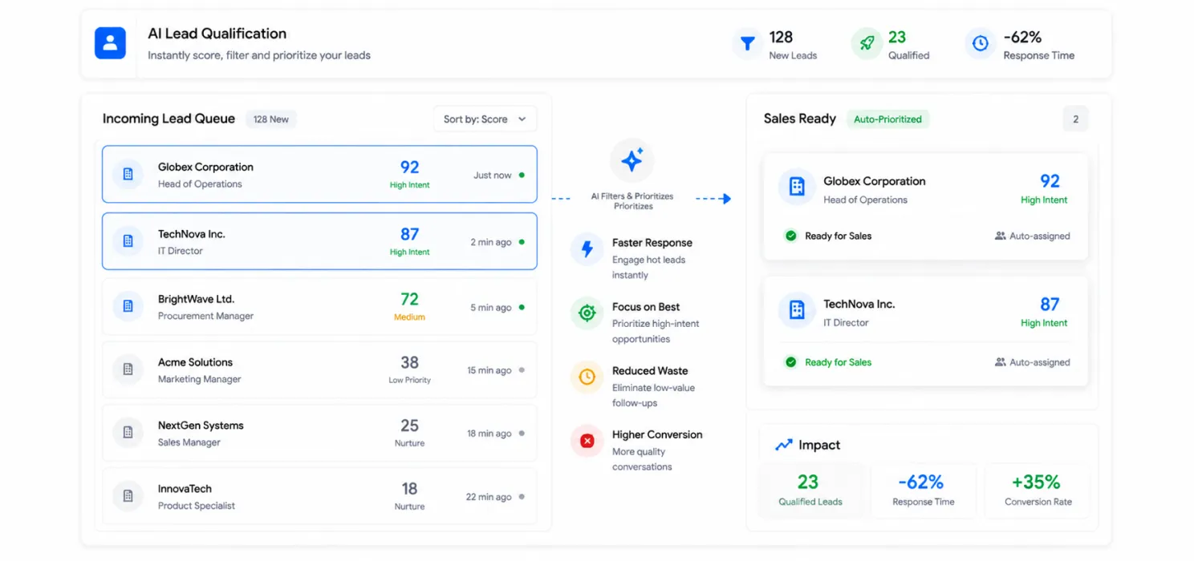Click the building icon on Sales Ready TechNova card
This screenshot has width=1194, height=561.
click(x=797, y=310)
